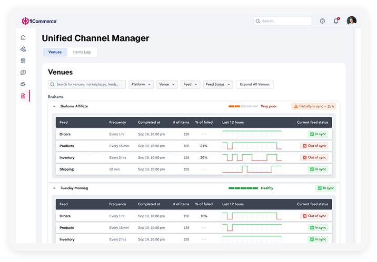The height and width of the screenshot is (262, 377).
Task: Open the user profile avatar
Action: tap(352, 21)
